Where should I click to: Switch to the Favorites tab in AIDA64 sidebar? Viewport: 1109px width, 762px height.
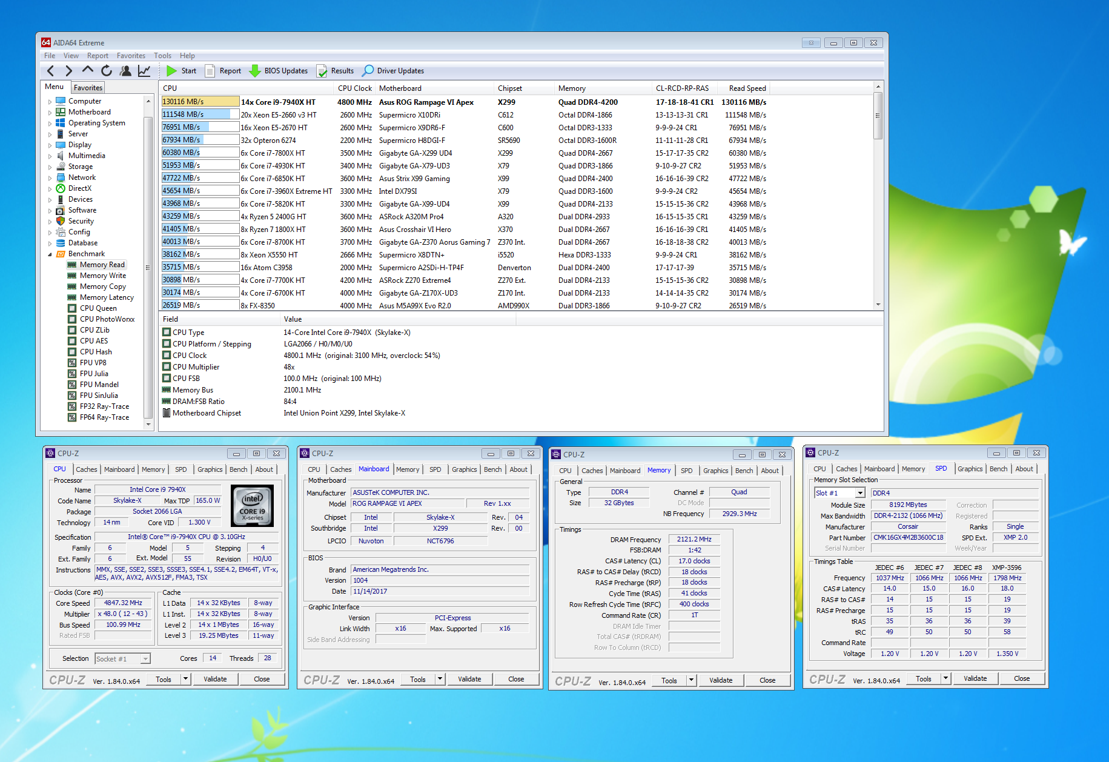[x=88, y=88]
